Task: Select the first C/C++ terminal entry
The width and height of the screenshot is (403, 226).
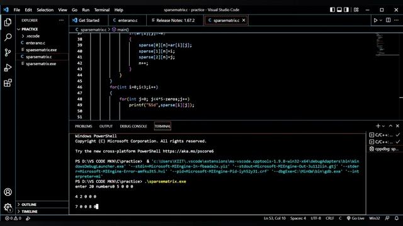Action: [384, 135]
